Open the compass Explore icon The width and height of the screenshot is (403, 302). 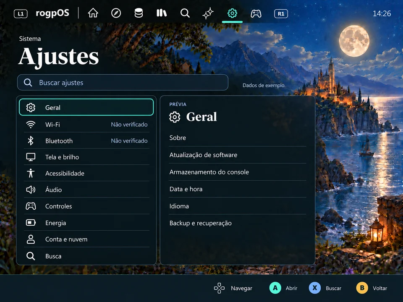[x=116, y=13]
